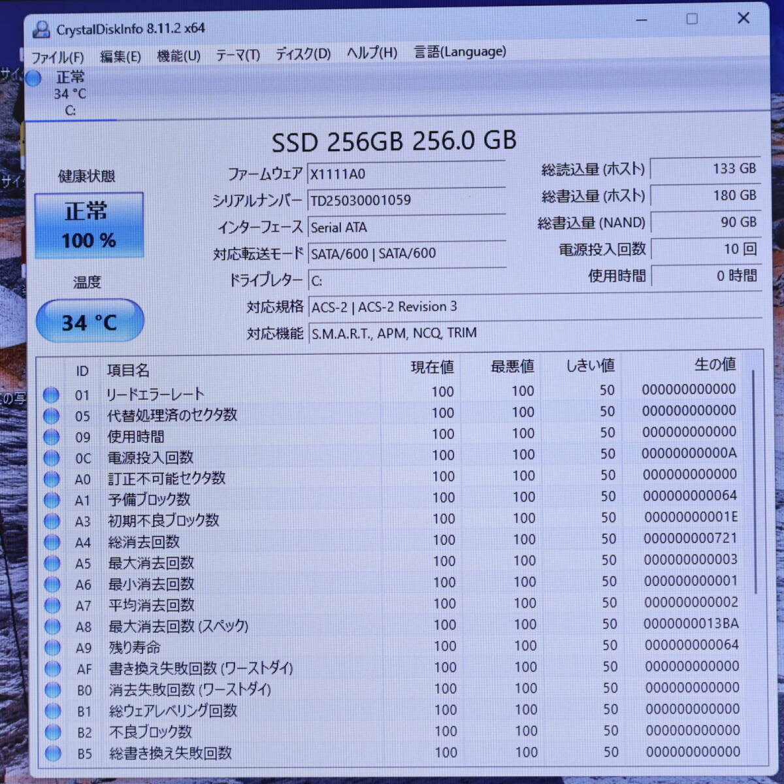The height and width of the screenshot is (784, 784).
Task: Click status circle of row AF 書き換え失敗回数
Action: click(x=53, y=669)
